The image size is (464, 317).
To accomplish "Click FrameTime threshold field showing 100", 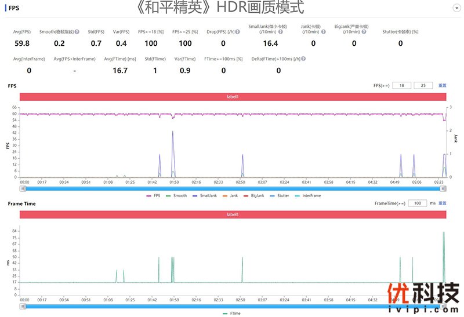I will (418, 203).
